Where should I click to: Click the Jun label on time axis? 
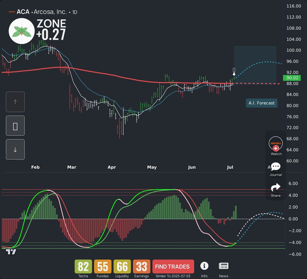(x=192, y=167)
